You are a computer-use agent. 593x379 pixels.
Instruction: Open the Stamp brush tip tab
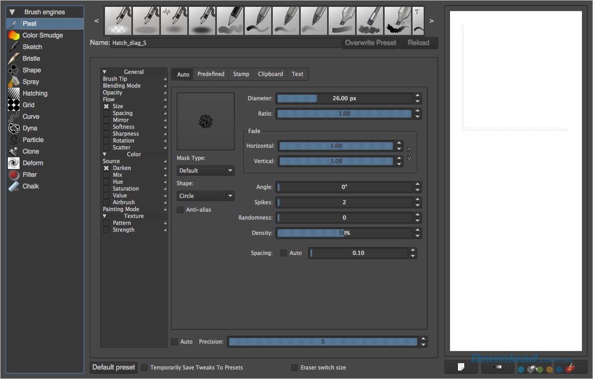[x=241, y=74]
